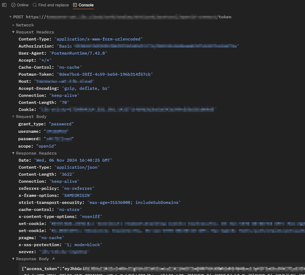Collapse the Request Body section
Viewport: 305px width, 275px height.
point(13,117)
